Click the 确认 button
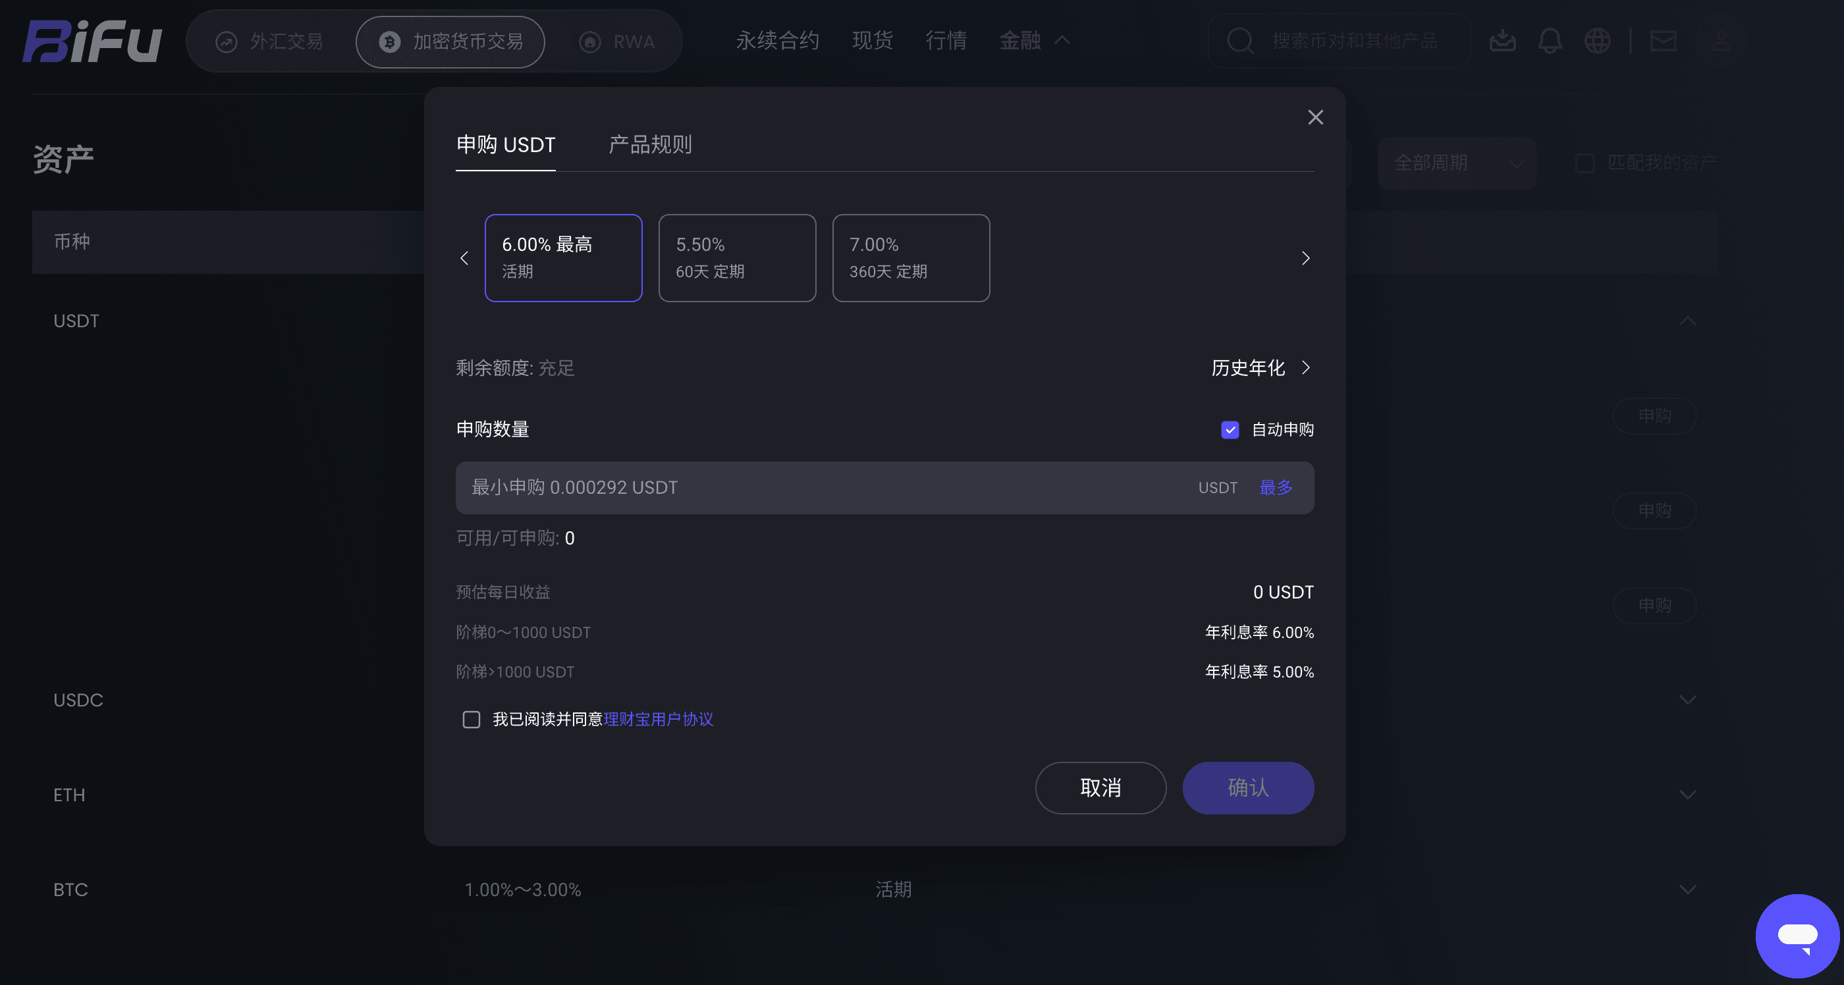The image size is (1844, 985). tap(1248, 788)
